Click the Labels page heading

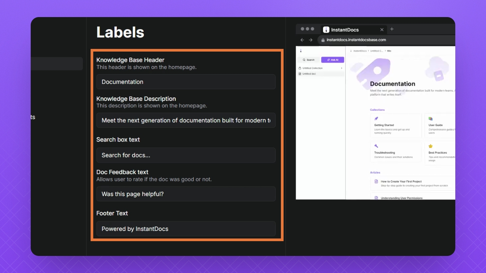(x=120, y=32)
